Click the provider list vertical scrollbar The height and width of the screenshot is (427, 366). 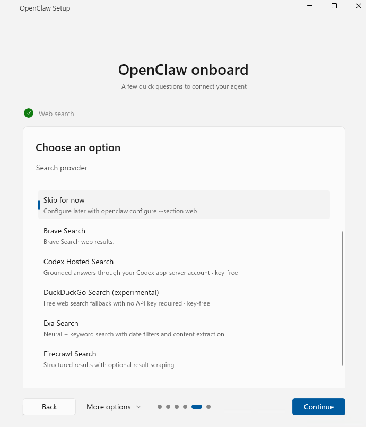pyautogui.click(x=342, y=299)
